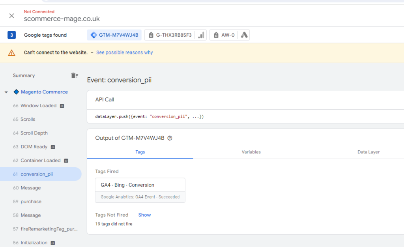Select the Scroll Depth event

click(34, 133)
